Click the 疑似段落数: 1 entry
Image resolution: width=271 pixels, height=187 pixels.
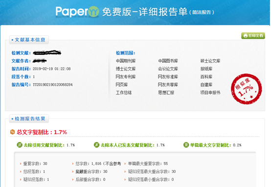(36, 179)
